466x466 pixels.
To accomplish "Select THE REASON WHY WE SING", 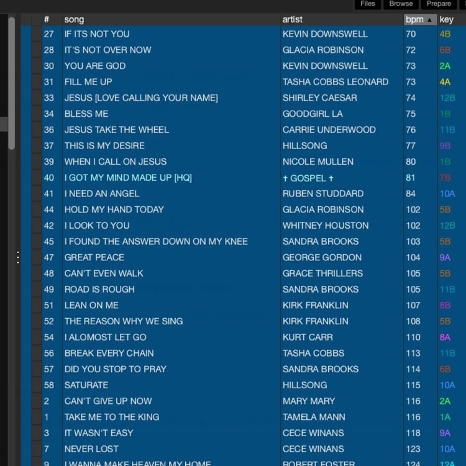I will pos(124,321).
